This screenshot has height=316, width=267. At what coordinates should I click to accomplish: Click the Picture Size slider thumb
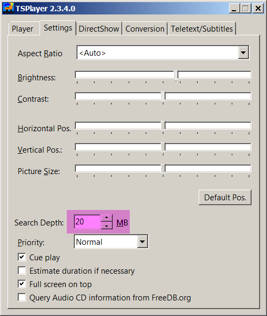click(163, 169)
